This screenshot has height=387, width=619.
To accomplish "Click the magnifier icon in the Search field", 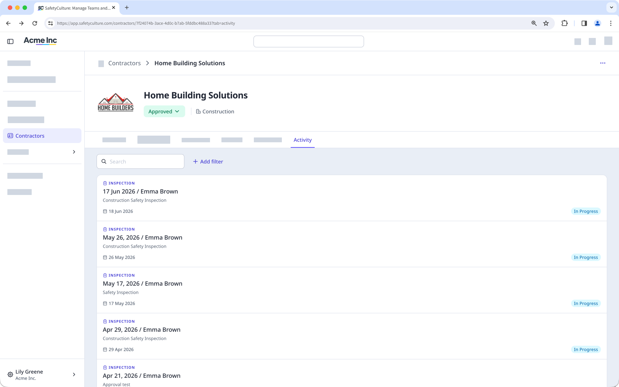I will tap(104, 161).
